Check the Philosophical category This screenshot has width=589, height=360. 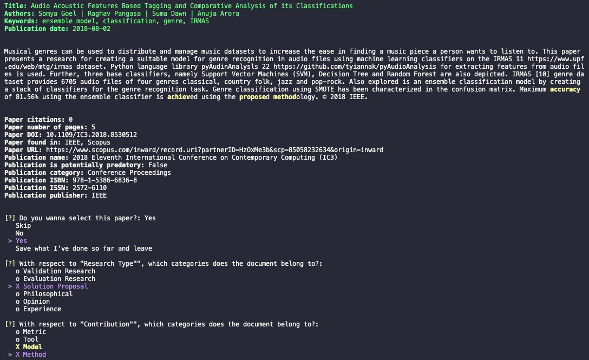(x=44, y=293)
